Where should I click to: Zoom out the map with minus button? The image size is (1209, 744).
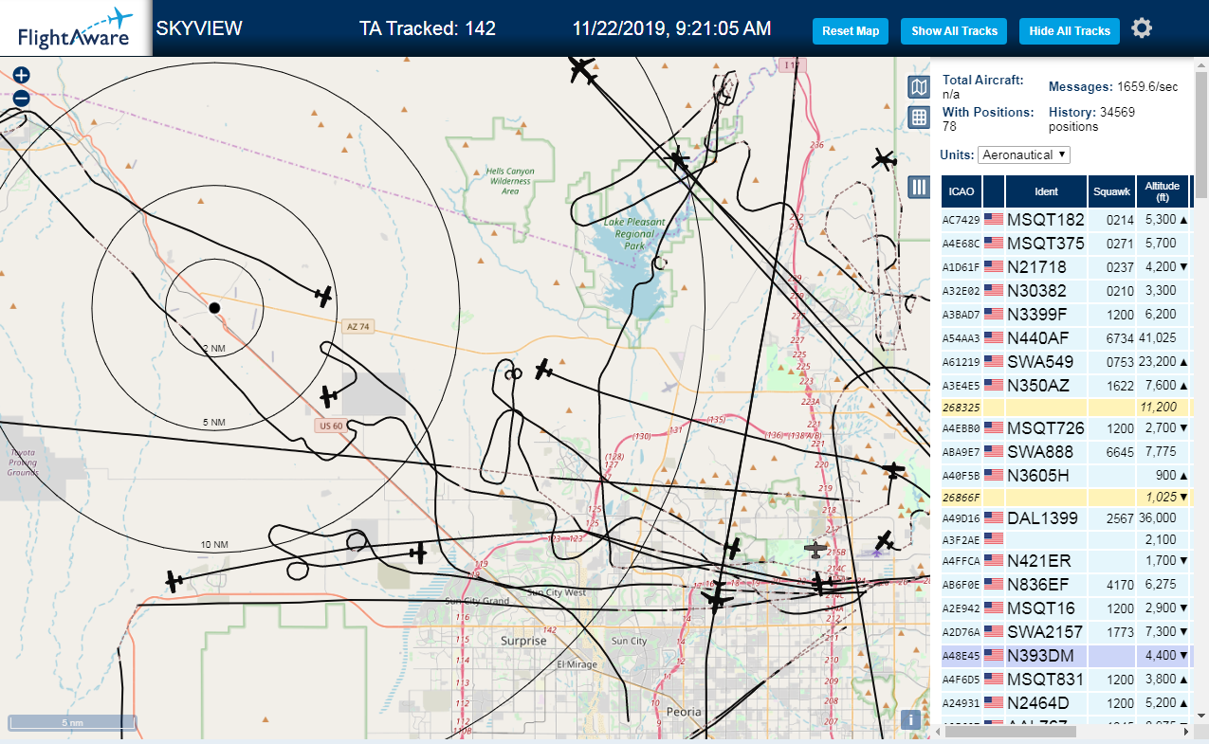[x=21, y=98]
